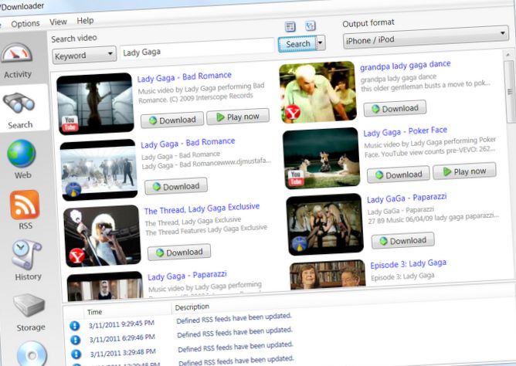The height and width of the screenshot is (366, 516).
Task: Open the Storage drive section
Action: tap(29, 313)
